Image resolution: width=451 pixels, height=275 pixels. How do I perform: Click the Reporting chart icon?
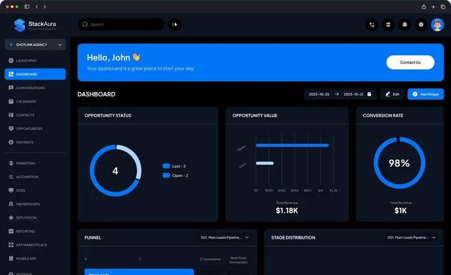click(11, 231)
